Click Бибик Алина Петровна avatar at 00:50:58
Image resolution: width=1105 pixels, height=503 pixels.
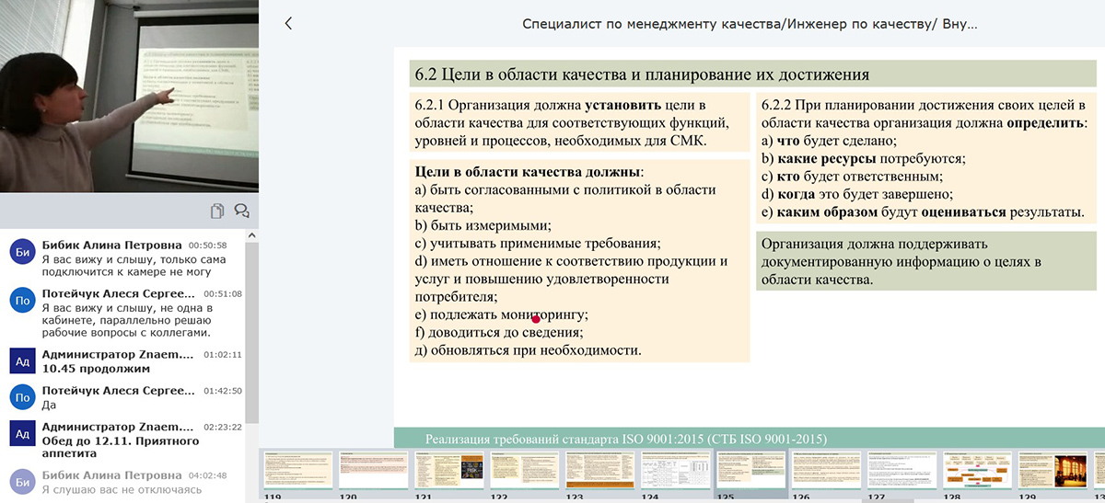pyautogui.click(x=22, y=252)
